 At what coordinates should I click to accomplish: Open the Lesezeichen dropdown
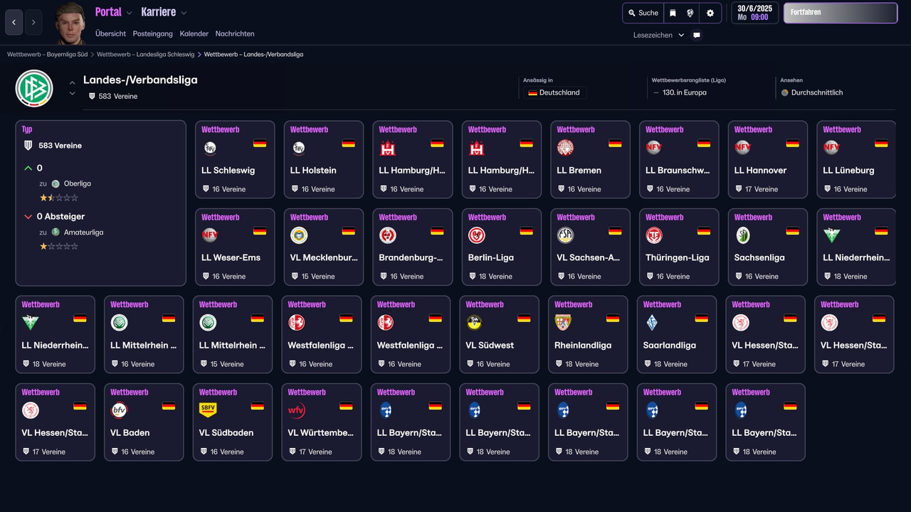coord(655,34)
